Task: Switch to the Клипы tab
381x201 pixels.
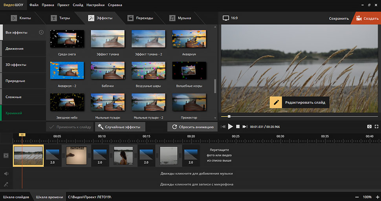Action: point(21,18)
